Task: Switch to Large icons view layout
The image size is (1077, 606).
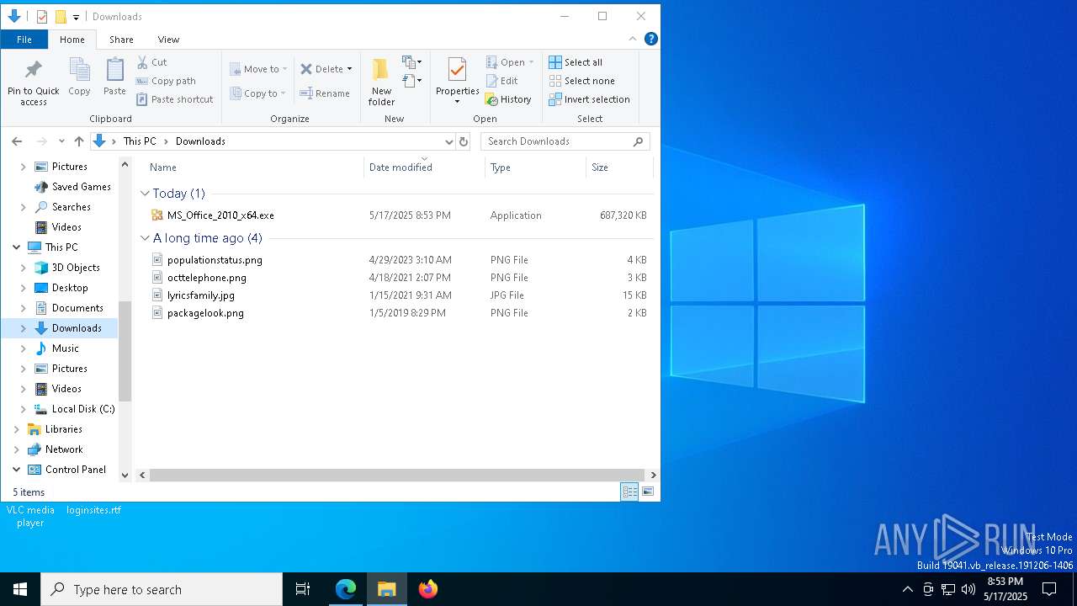Action: [648, 492]
